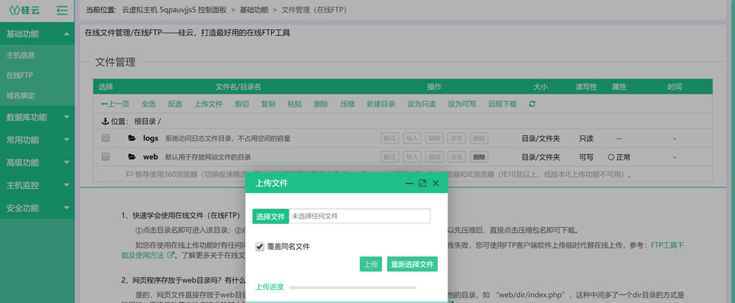Click the refresh icon in file toolbar
Image resolution: width=735 pixels, height=303 pixels.
click(x=532, y=103)
